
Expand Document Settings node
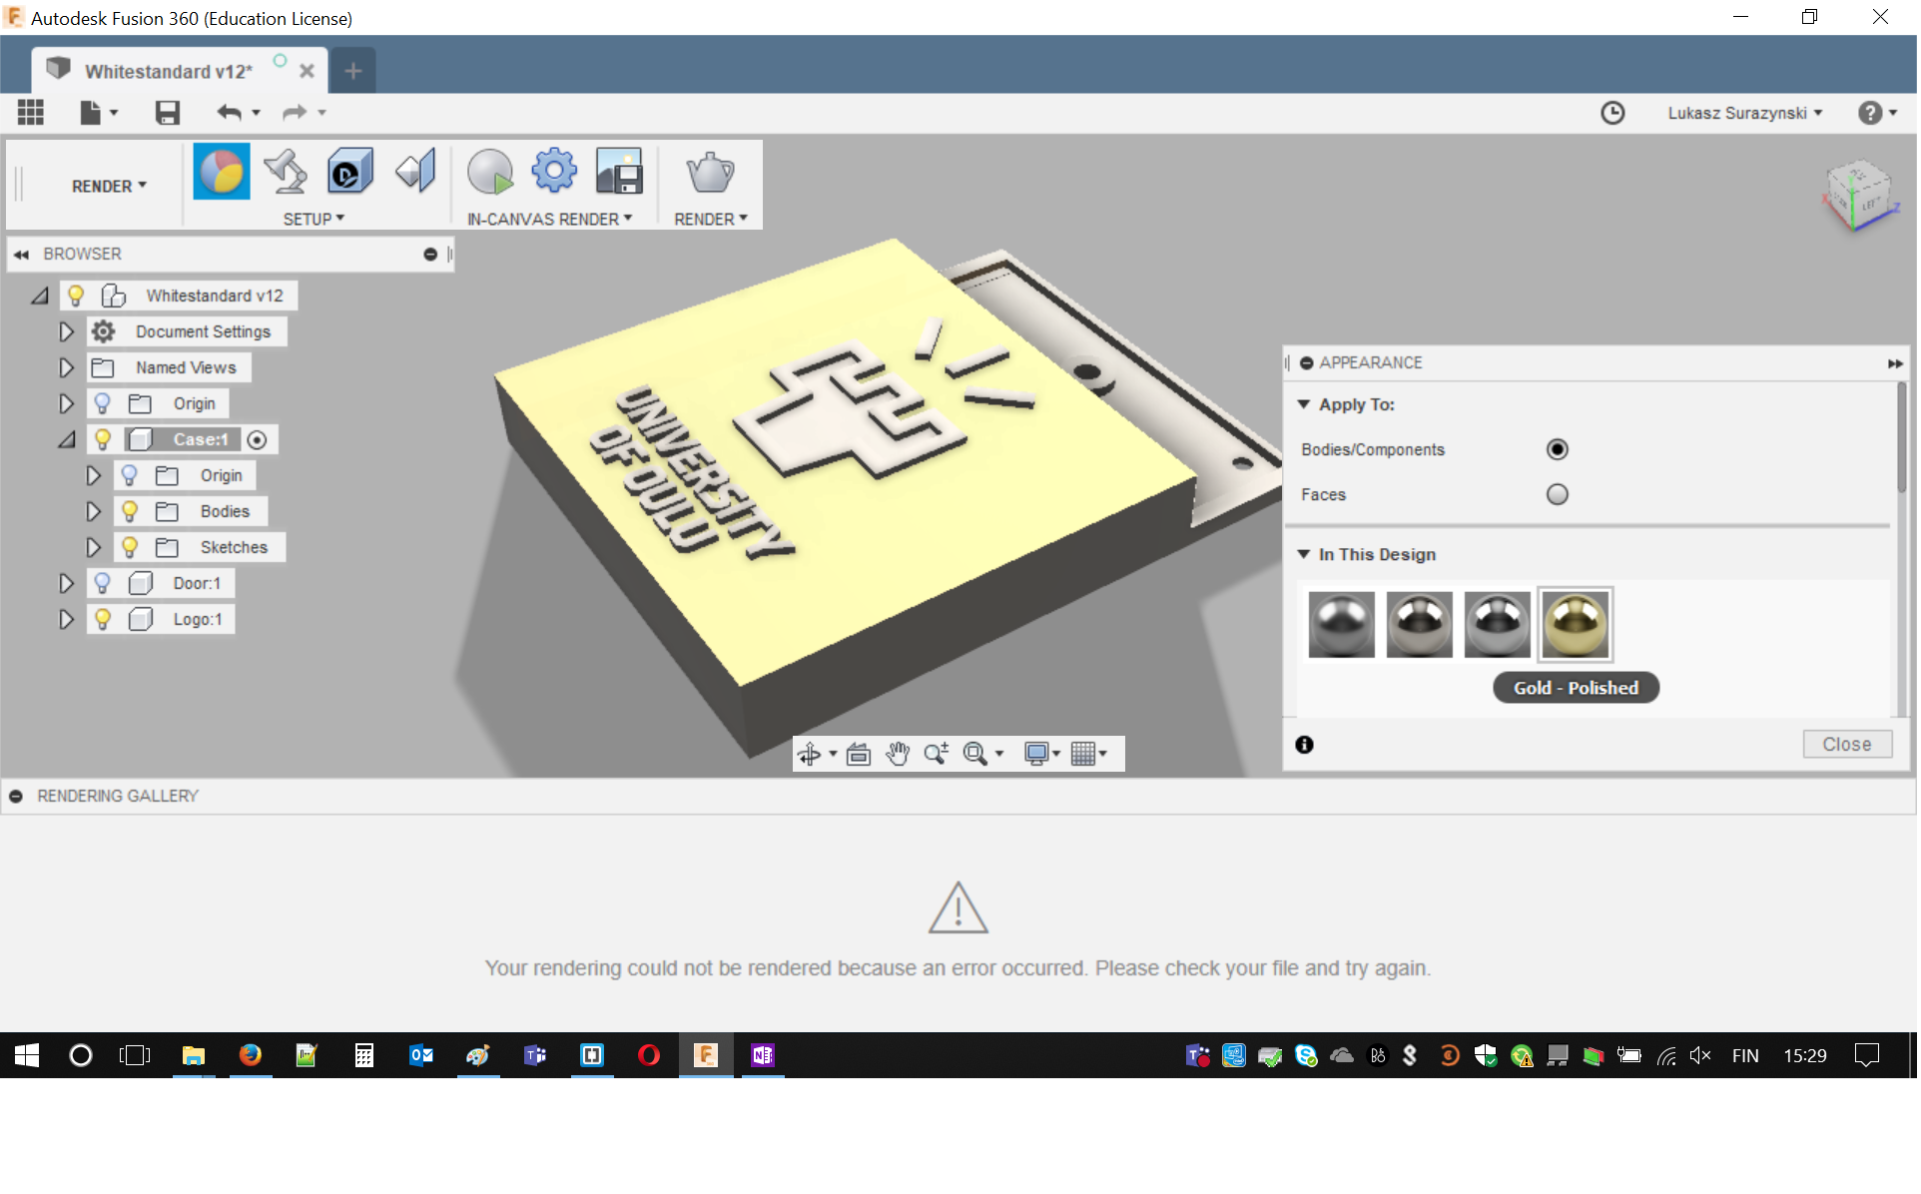66,332
